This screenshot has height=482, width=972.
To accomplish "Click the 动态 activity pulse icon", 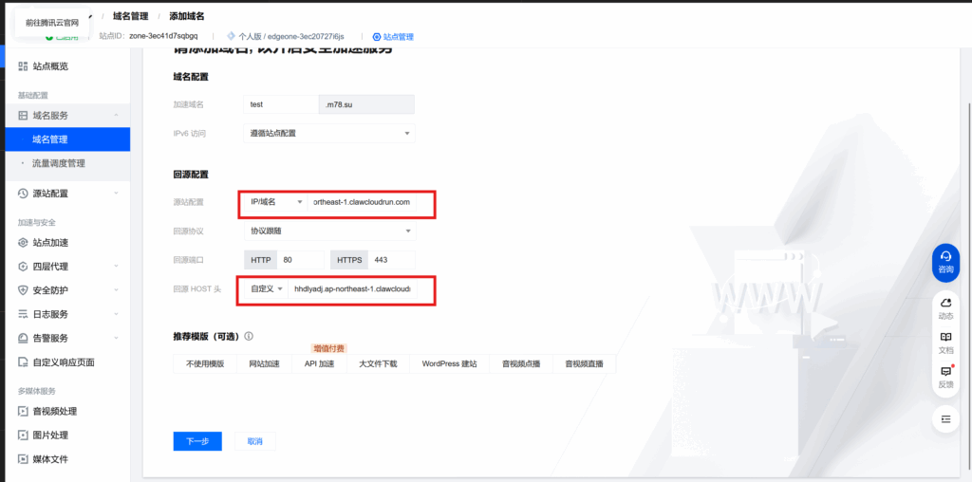I will (x=945, y=306).
